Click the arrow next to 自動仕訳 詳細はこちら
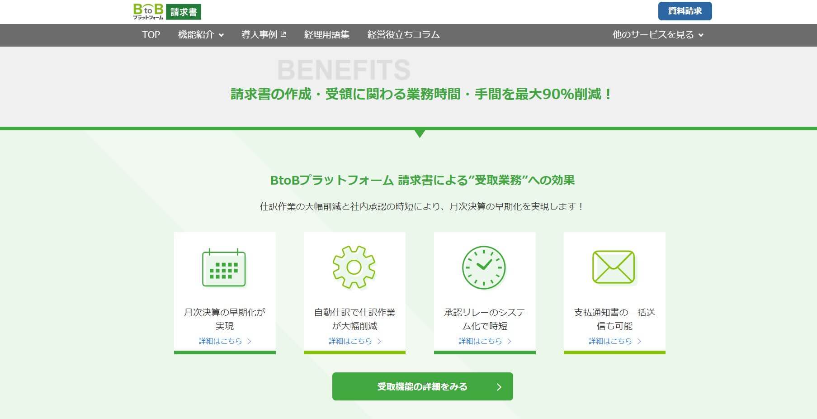This screenshot has width=817, height=419. (x=379, y=341)
